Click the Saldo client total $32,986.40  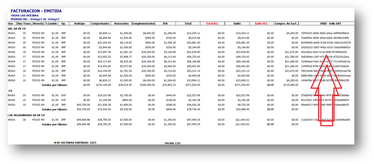coord(243,110)
